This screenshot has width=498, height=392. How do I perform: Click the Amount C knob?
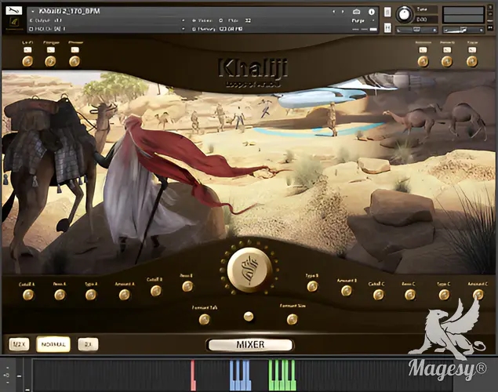(478, 295)
